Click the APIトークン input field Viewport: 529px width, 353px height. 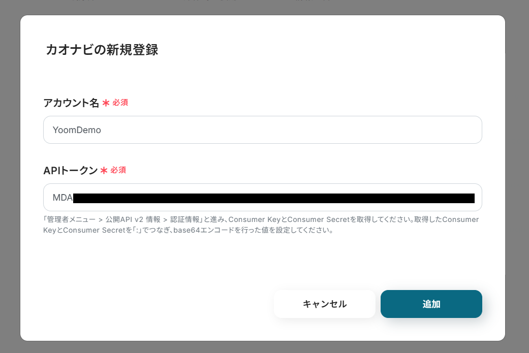tap(263, 197)
